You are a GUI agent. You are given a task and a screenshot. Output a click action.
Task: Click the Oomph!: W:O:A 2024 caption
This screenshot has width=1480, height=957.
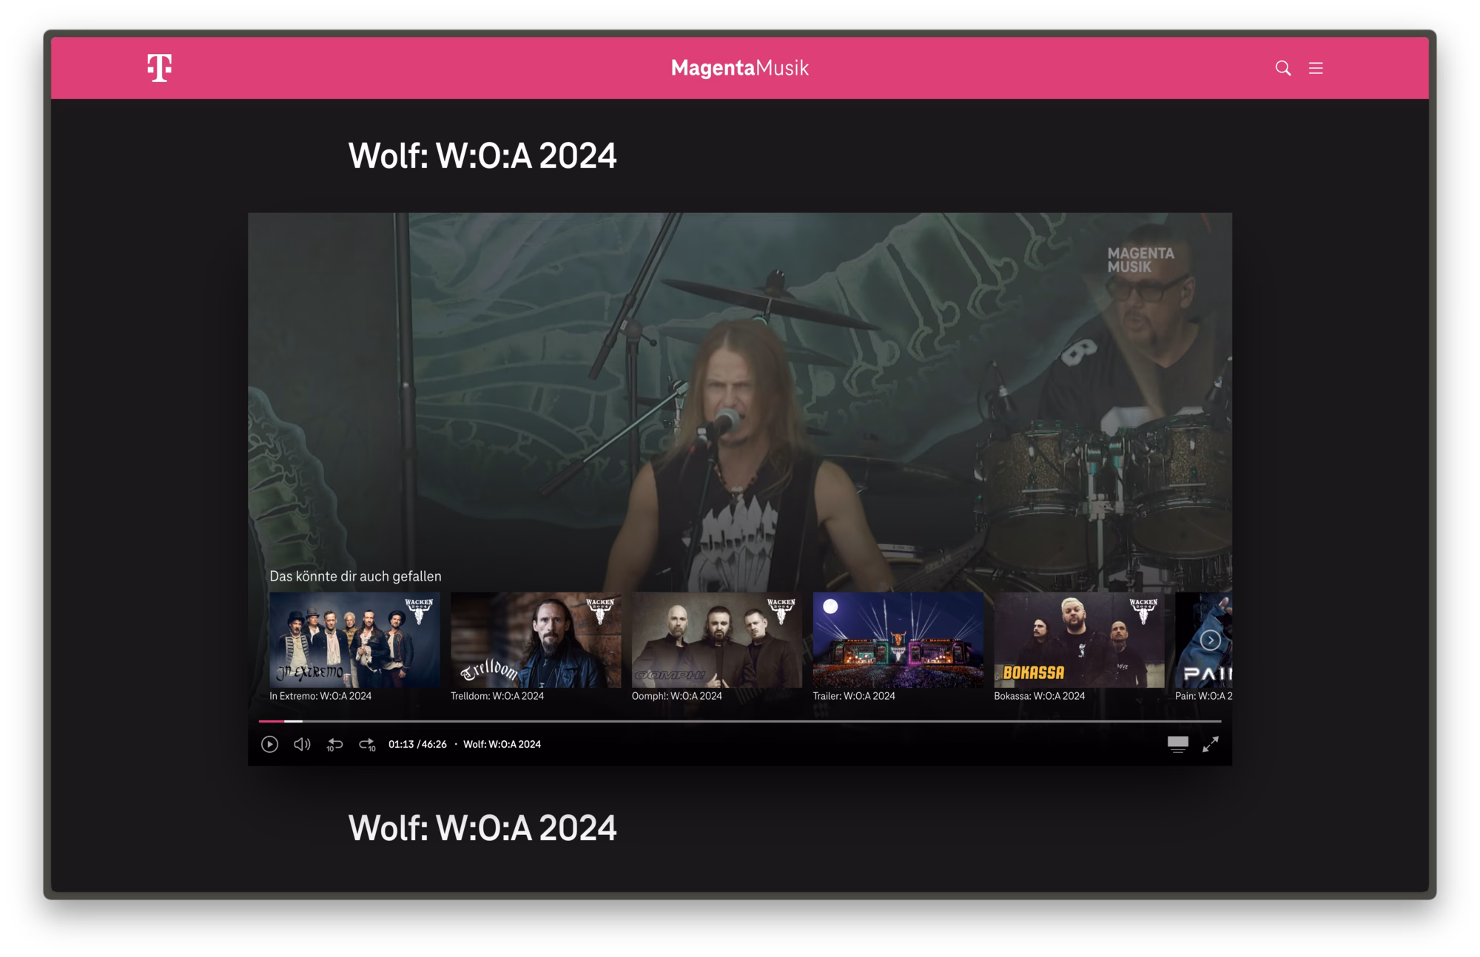click(677, 696)
